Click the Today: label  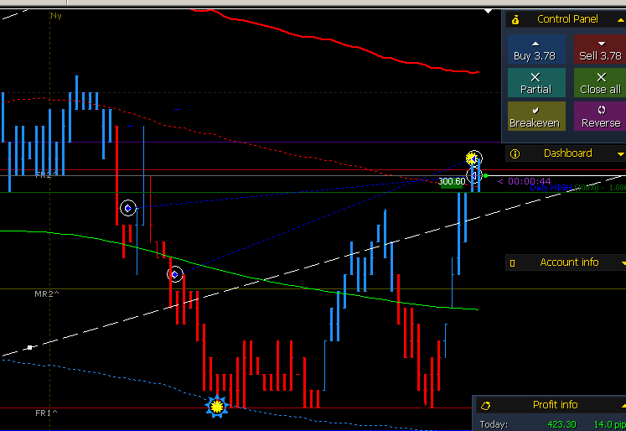click(494, 424)
